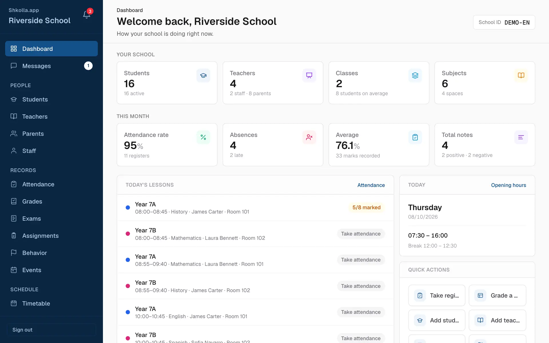Screen dimensions: 549x343
Task: Click the Sign out button
Action: 51,330
